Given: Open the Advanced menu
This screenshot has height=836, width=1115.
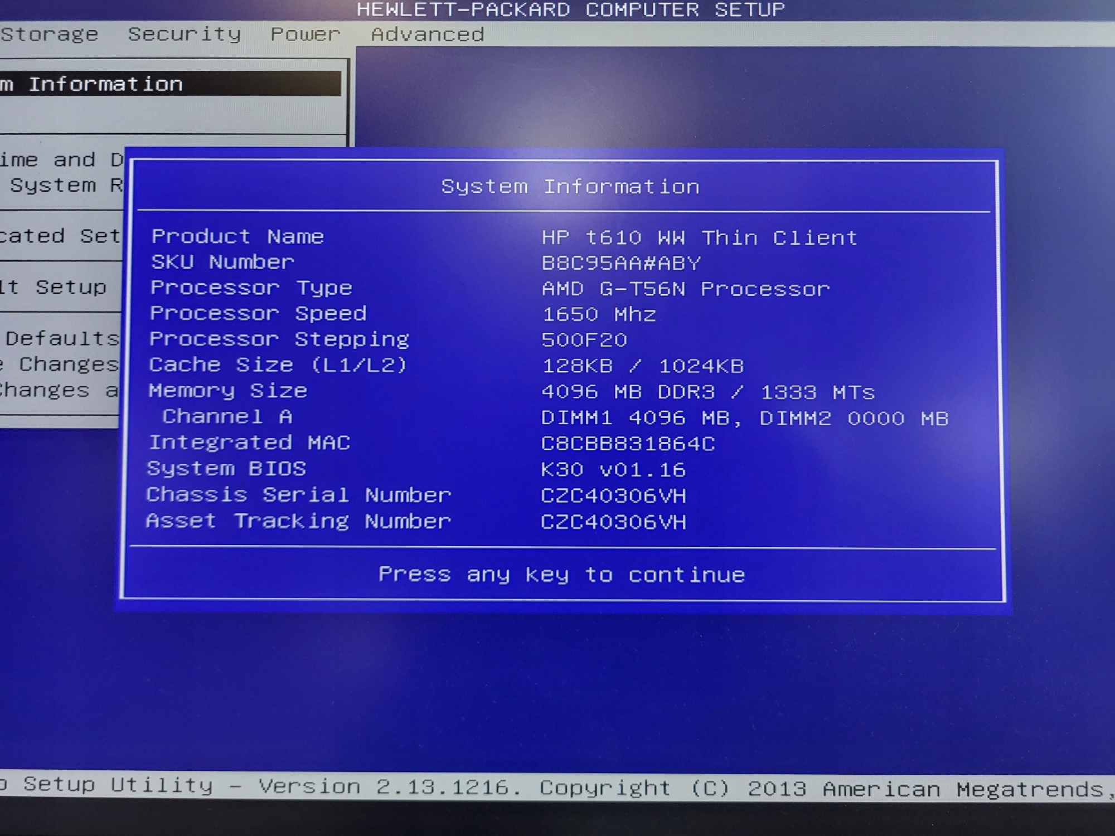Looking at the screenshot, I should [428, 35].
